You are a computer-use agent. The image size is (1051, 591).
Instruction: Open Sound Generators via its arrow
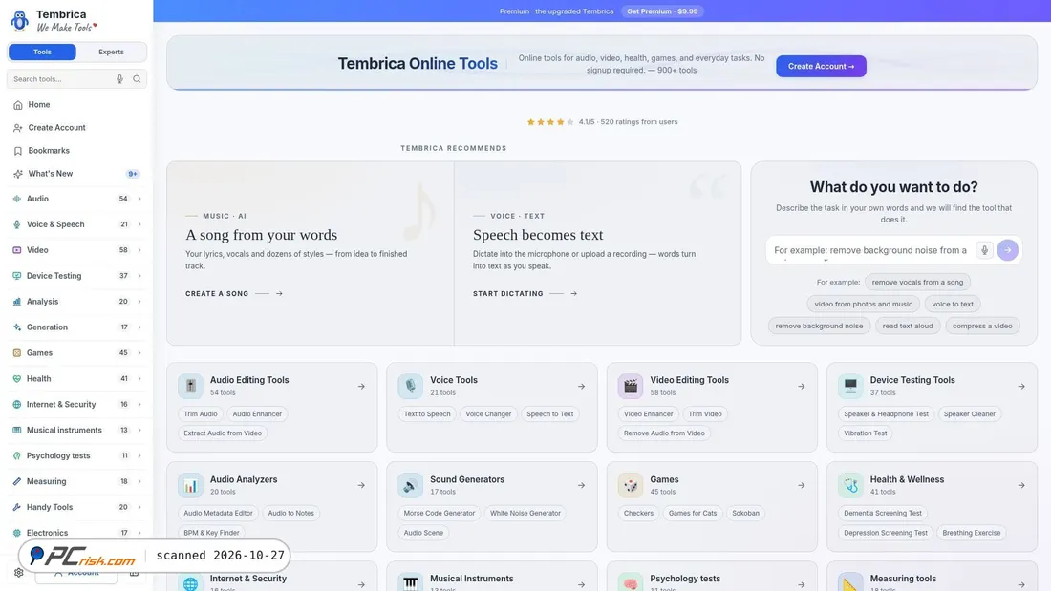[x=581, y=485]
